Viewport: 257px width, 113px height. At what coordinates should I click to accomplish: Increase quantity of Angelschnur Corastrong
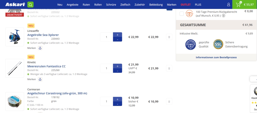coord(117,99)
